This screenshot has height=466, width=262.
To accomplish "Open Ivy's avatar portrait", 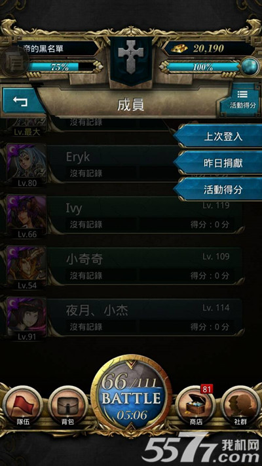I will point(27,214).
